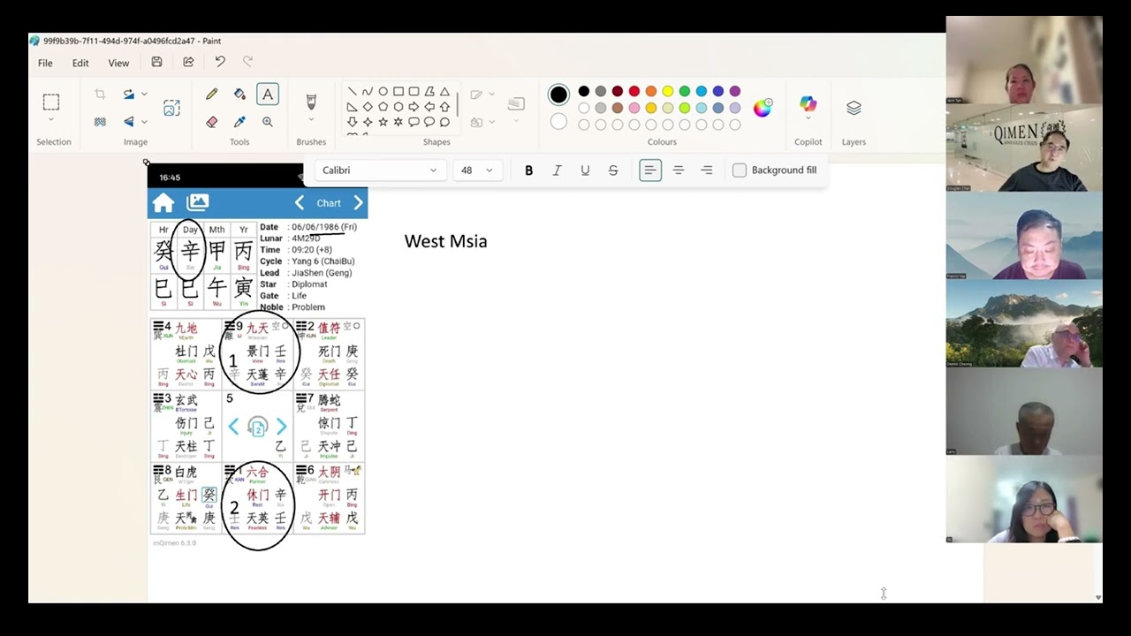Pick the Curve shape
This screenshot has height=636, width=1131.
click(x=368, y=91)
